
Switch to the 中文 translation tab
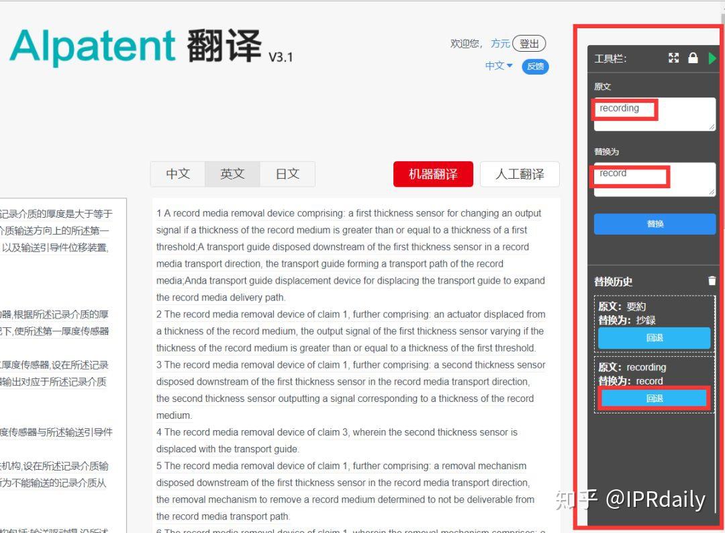tap(179, 173)
